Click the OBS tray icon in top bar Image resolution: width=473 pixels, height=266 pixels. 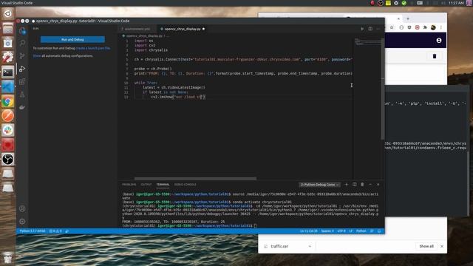point(381,3)
